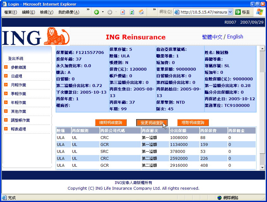The image size is (267, 202).
Task: Expand the menu bar overflow chevron
Action: (x=88, y=9)
